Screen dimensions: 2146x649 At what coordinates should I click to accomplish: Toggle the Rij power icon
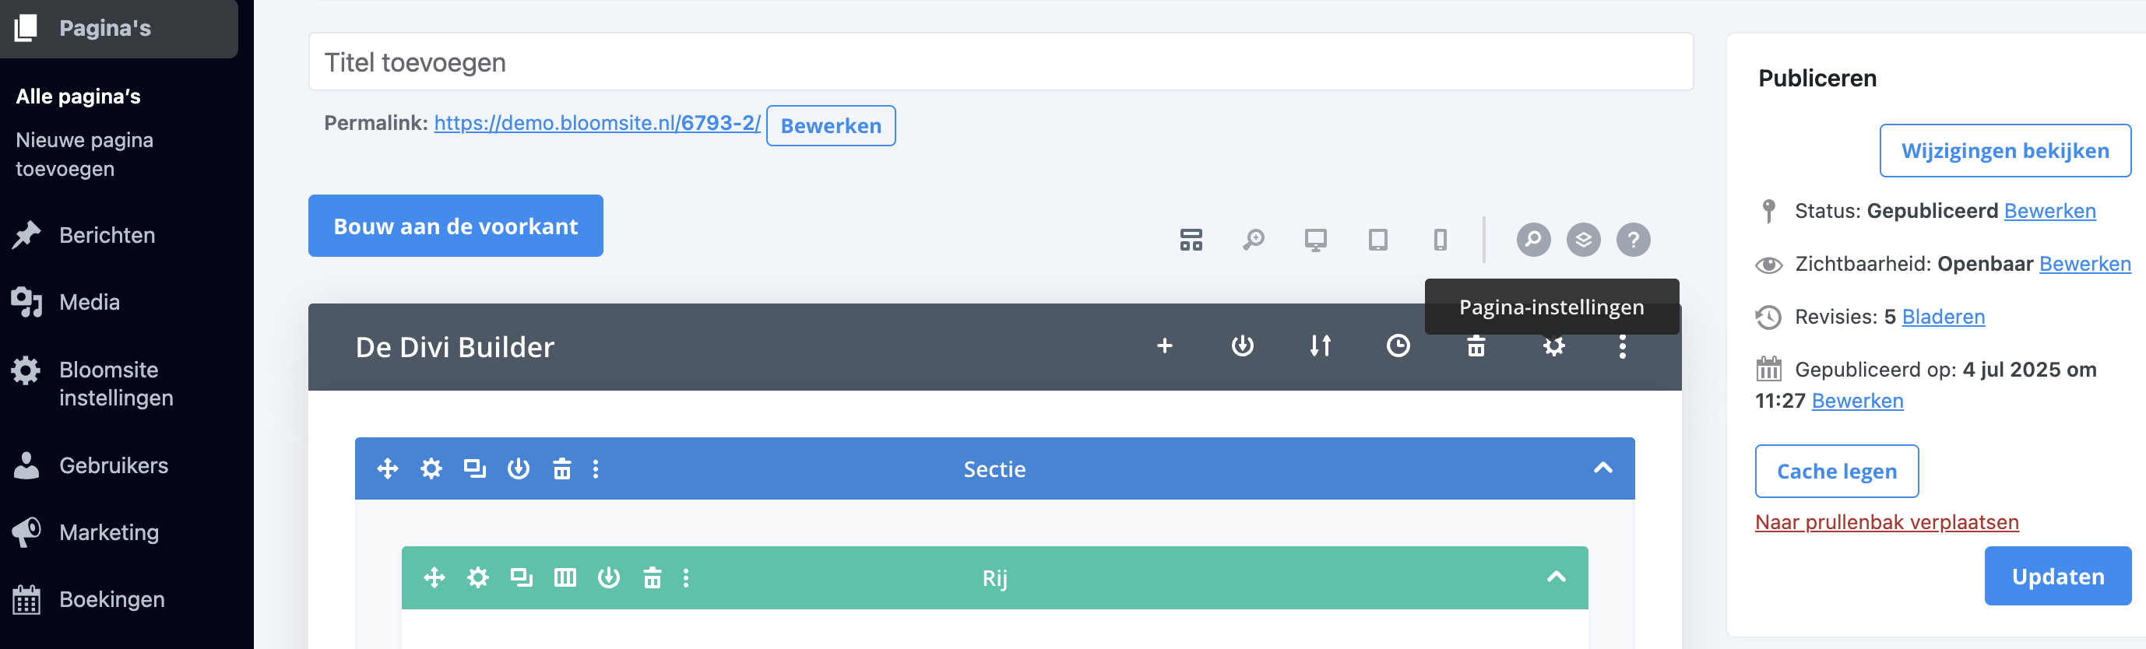coord(609,577)
